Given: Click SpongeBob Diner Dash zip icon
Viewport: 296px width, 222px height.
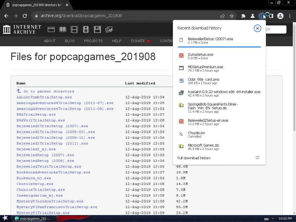Looking at the screenshot, I should point(181,105).
